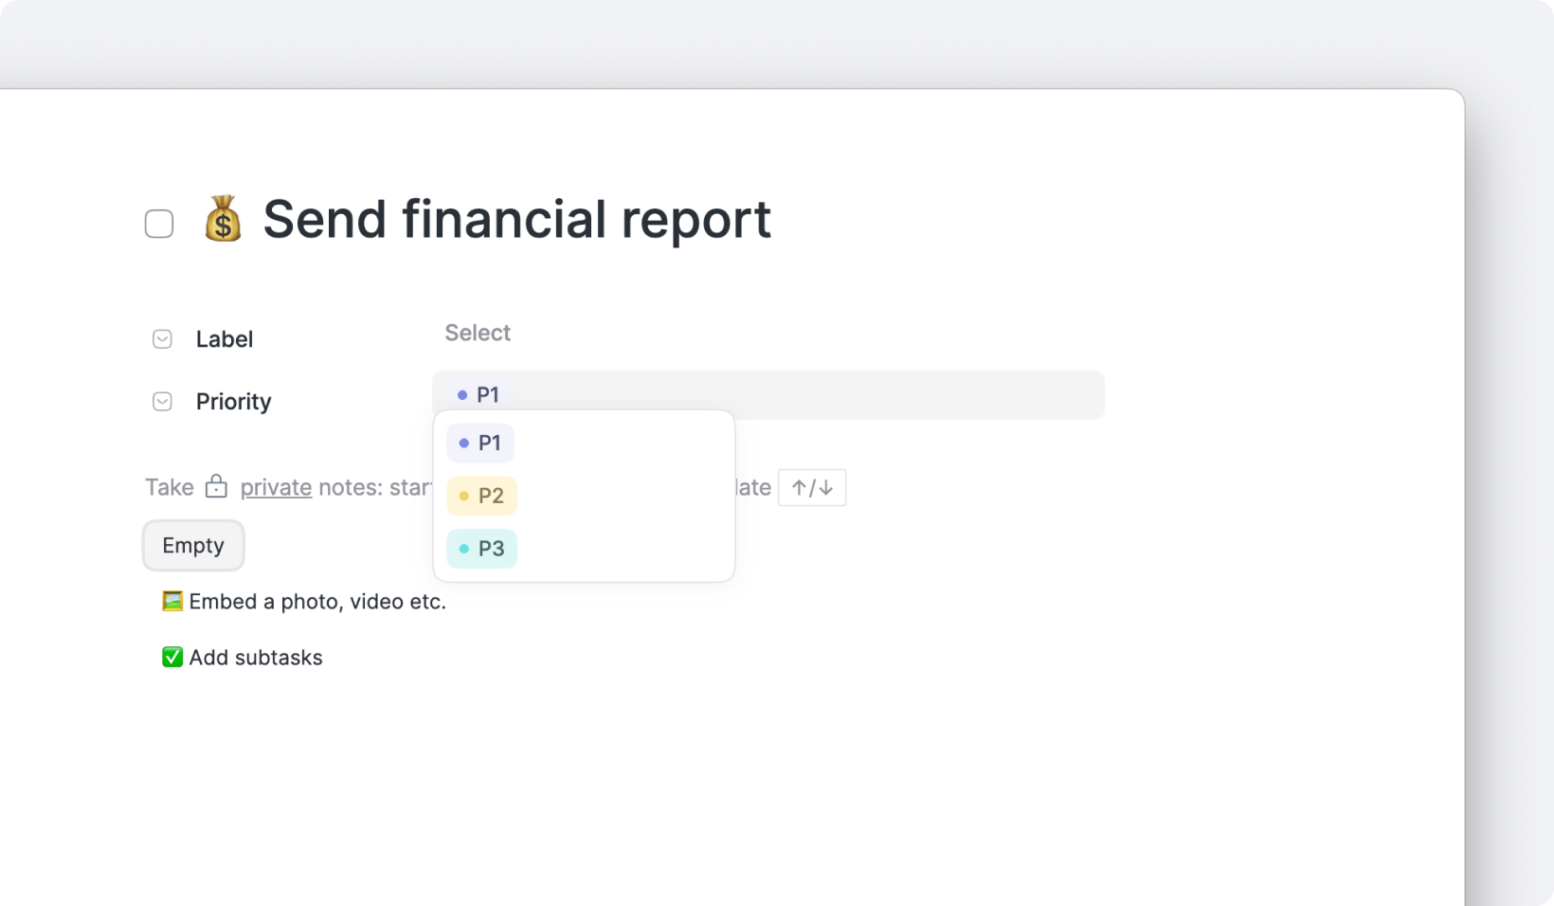This screenshot has width=1554, height=906.
Task: Check the task completion checkbox beside title
Action: pyautogui.click(x=159, y=224)
